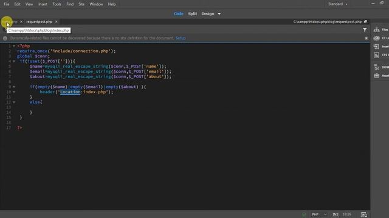Image resolution: width=389 pixels, height=218 pixels.
Task: Open the CC Libraries panel icon
Action: 376,38
